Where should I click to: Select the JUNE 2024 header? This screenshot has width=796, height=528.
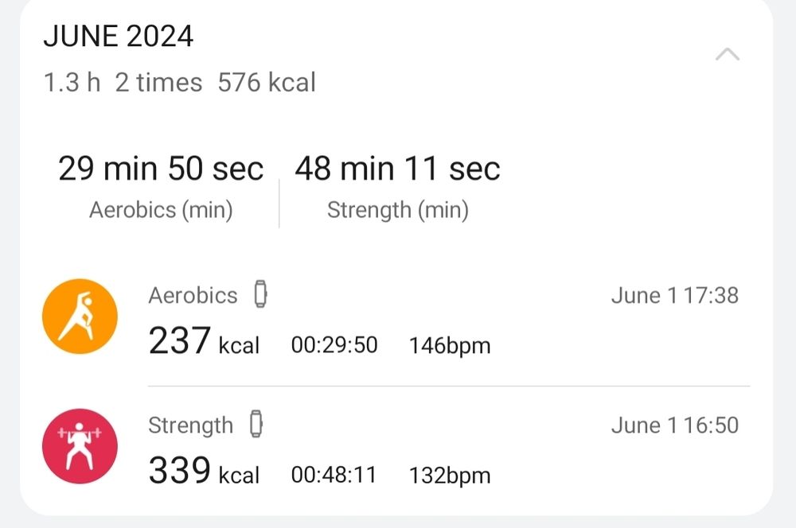coord(119,36)
